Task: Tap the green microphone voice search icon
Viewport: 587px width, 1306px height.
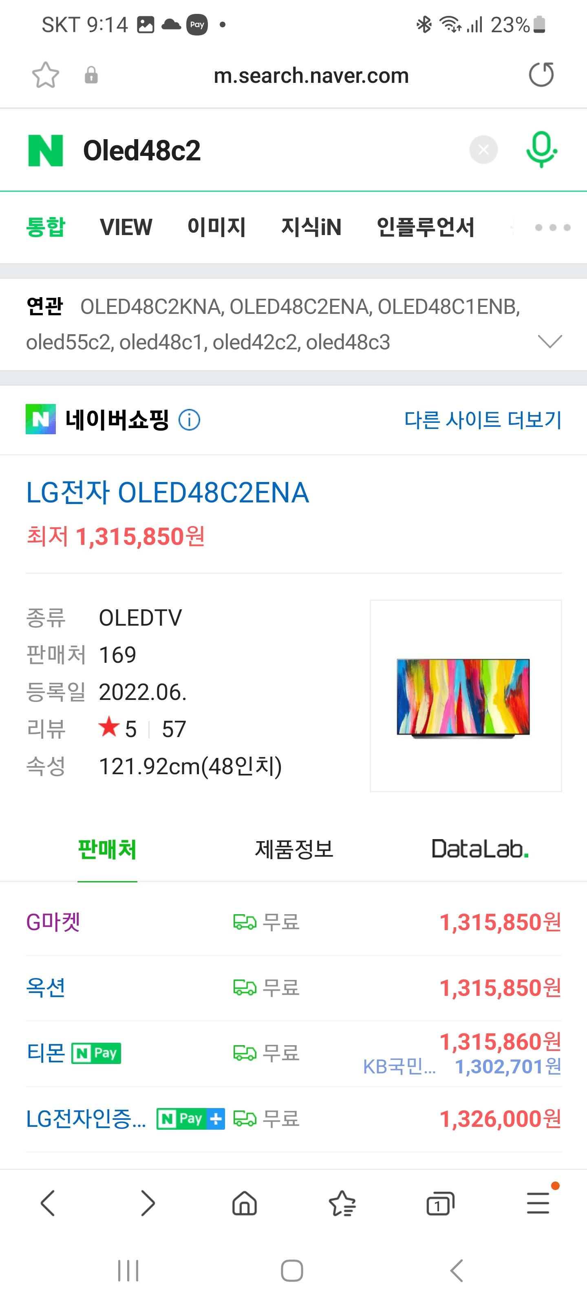Action: click(x=541, y=149)
